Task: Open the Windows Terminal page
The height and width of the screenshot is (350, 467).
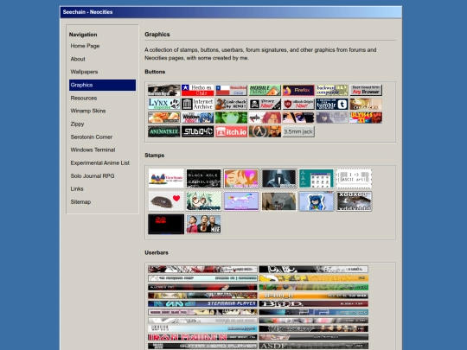Action: (93, 150)
